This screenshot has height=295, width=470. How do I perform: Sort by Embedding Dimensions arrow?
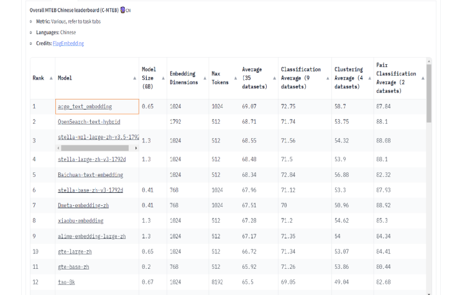point(205,78)
